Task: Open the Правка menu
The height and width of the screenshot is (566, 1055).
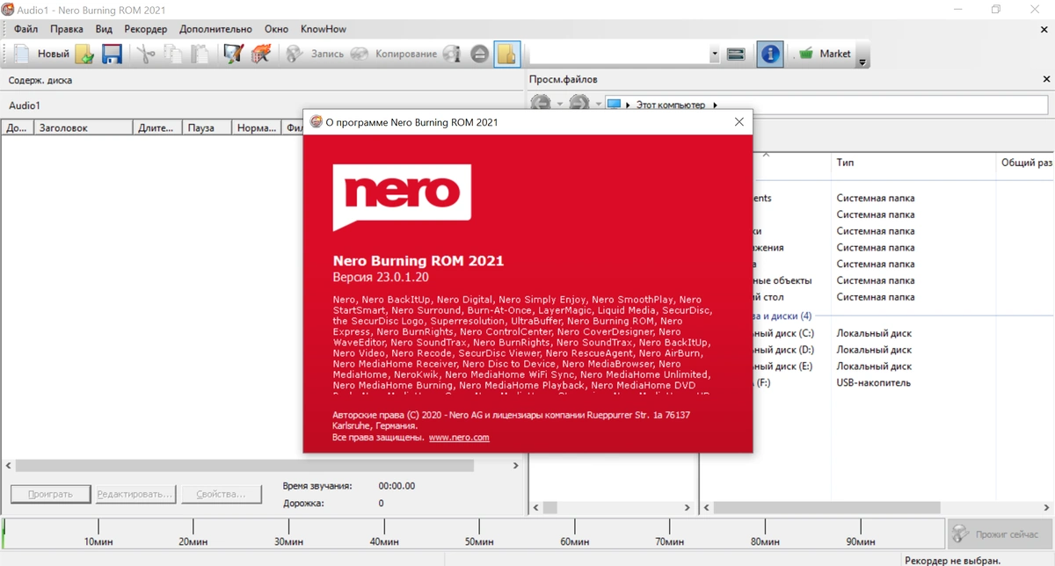Action: (x=67, y=29)
